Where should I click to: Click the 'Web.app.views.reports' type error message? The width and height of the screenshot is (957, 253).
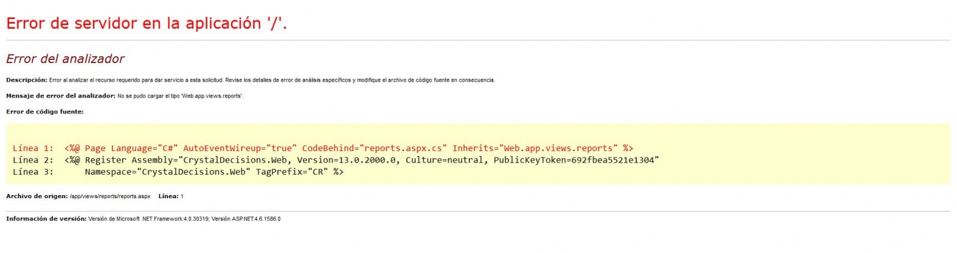point(171,96)
